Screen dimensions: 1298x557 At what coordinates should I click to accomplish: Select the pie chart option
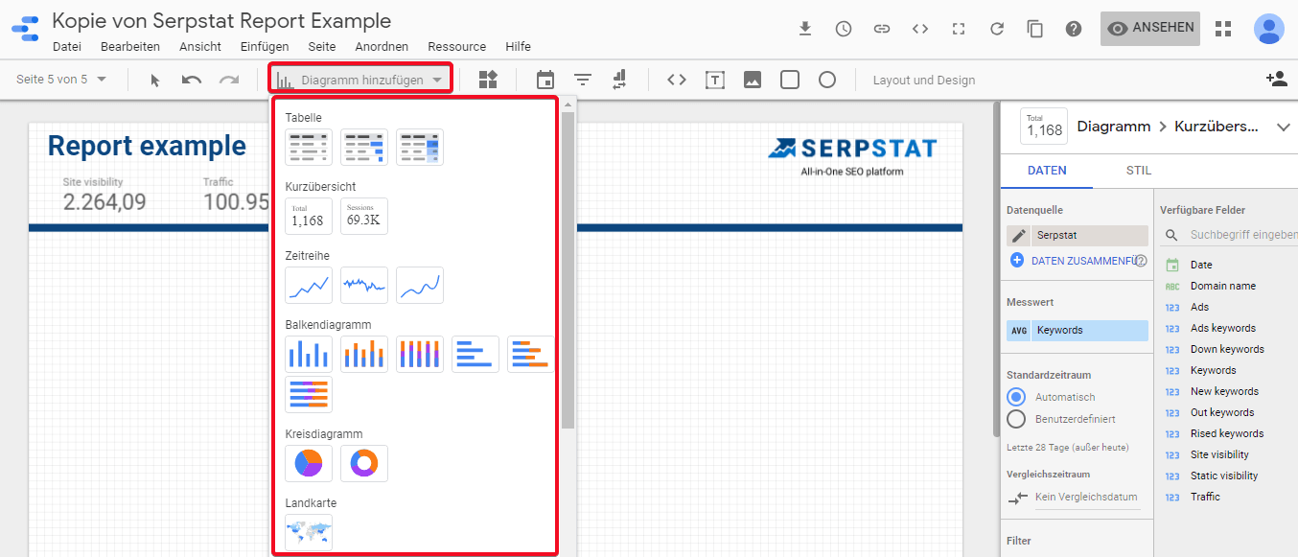[x=309, y=464]
